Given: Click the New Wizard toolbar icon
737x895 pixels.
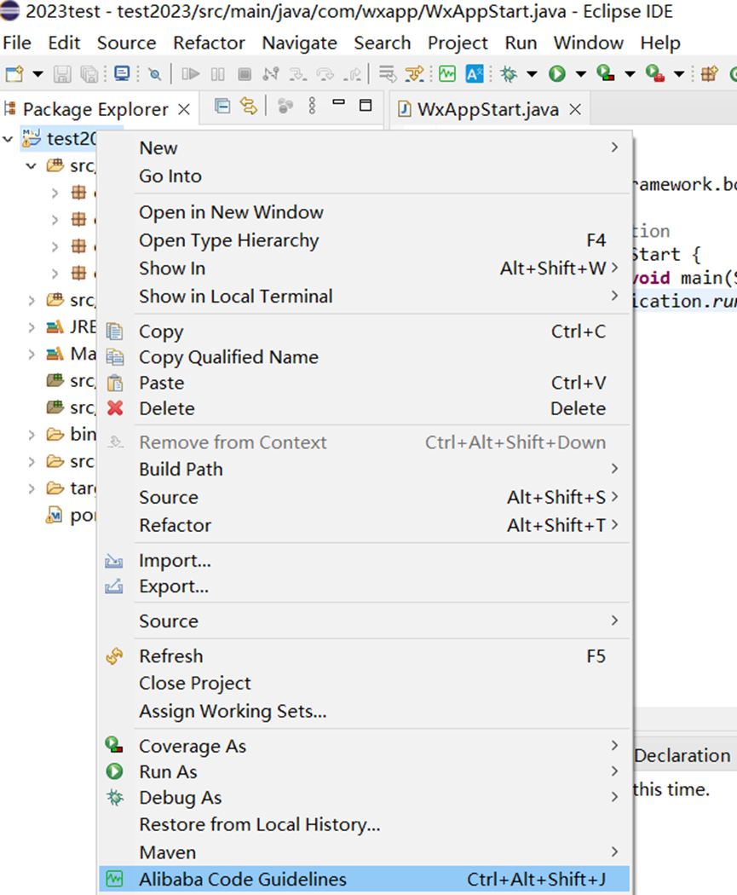Looking at the screenshot, I should (15, 75).
